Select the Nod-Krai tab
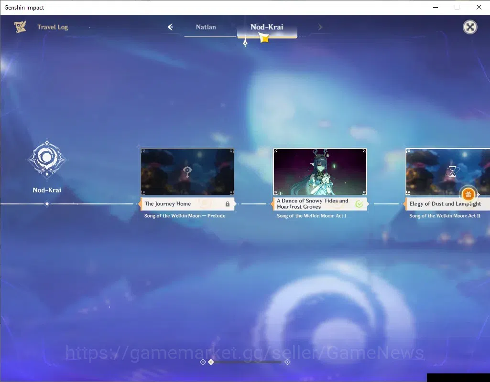Image resolution: width=490 pixels, height=382 pixels. (x=267, y=27)
